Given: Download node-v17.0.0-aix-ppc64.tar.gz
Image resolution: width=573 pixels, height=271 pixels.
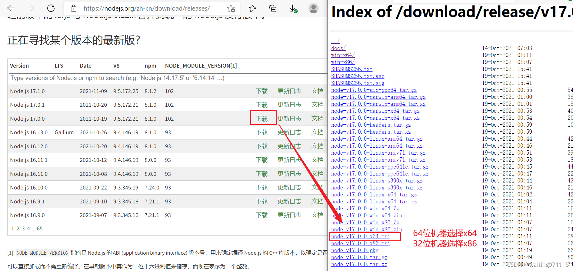Looking at the screenshot, I should [x=374, y=90].
